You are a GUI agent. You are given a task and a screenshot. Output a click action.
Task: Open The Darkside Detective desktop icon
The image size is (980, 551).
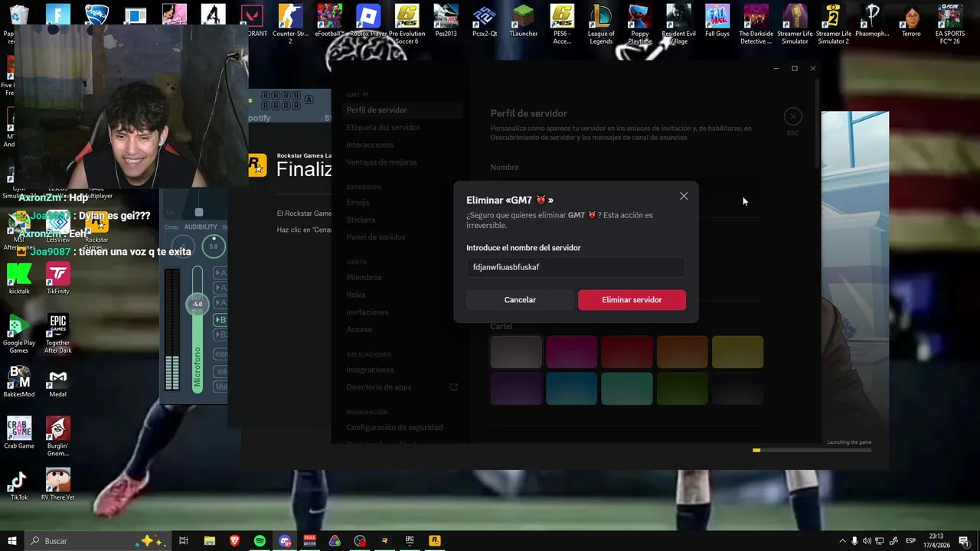[x=756, y=24]
